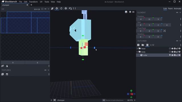182x102 pixels.
Task: Open the Tools menu
Action: point(47,2)
